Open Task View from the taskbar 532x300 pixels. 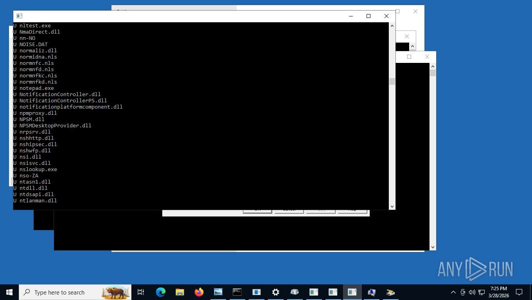click(141, 292)
